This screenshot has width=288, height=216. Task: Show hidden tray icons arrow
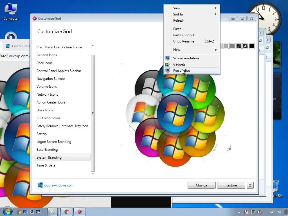pos(239,212)
